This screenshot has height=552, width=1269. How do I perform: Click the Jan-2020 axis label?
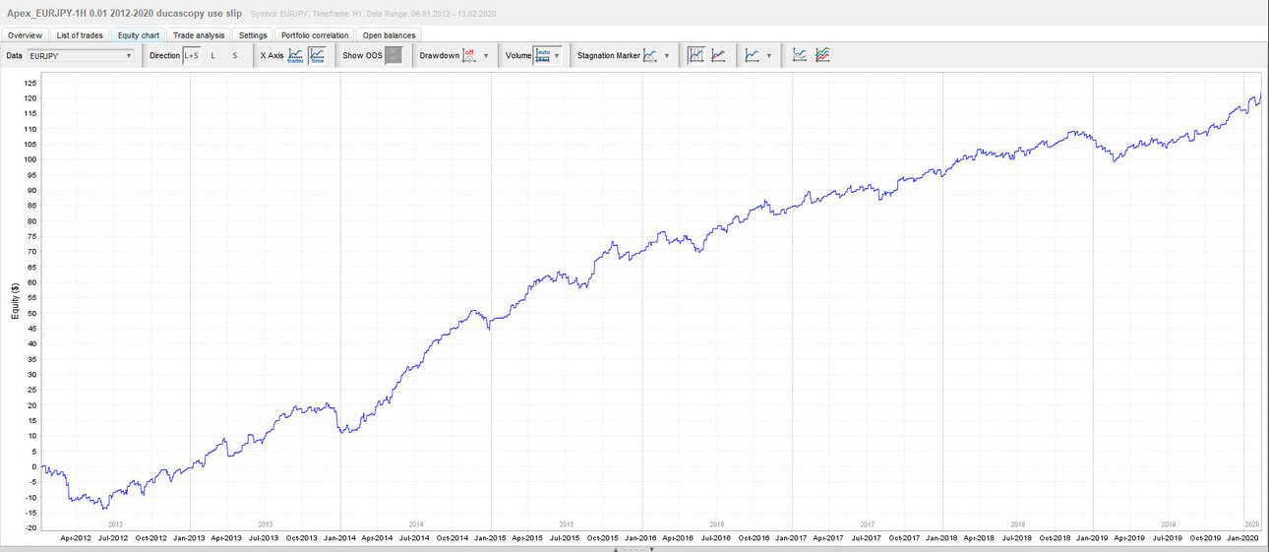pos(1244,538)
